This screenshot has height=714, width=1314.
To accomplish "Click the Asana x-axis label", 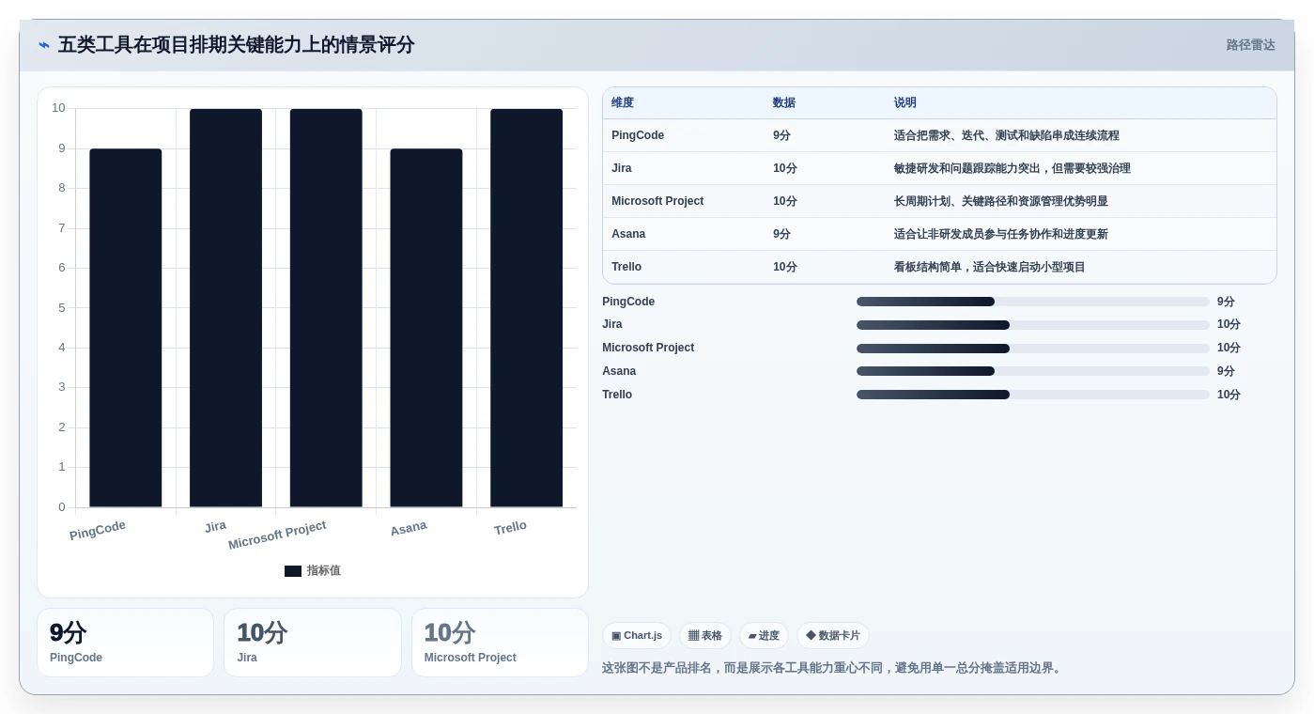I will coord(409,528).
